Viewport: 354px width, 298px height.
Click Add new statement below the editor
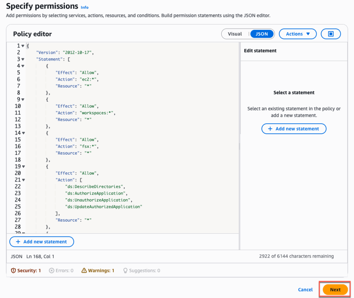coord(41,242)
